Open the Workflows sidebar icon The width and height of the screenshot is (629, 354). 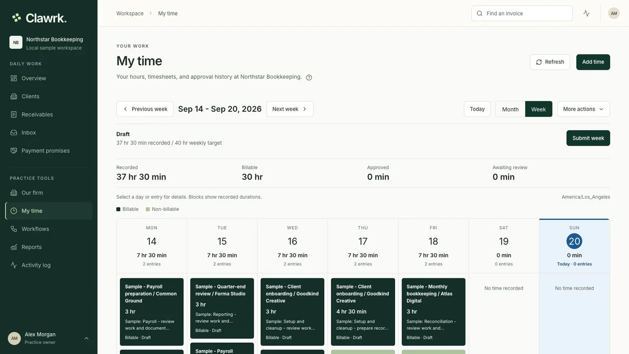(14, 229)
